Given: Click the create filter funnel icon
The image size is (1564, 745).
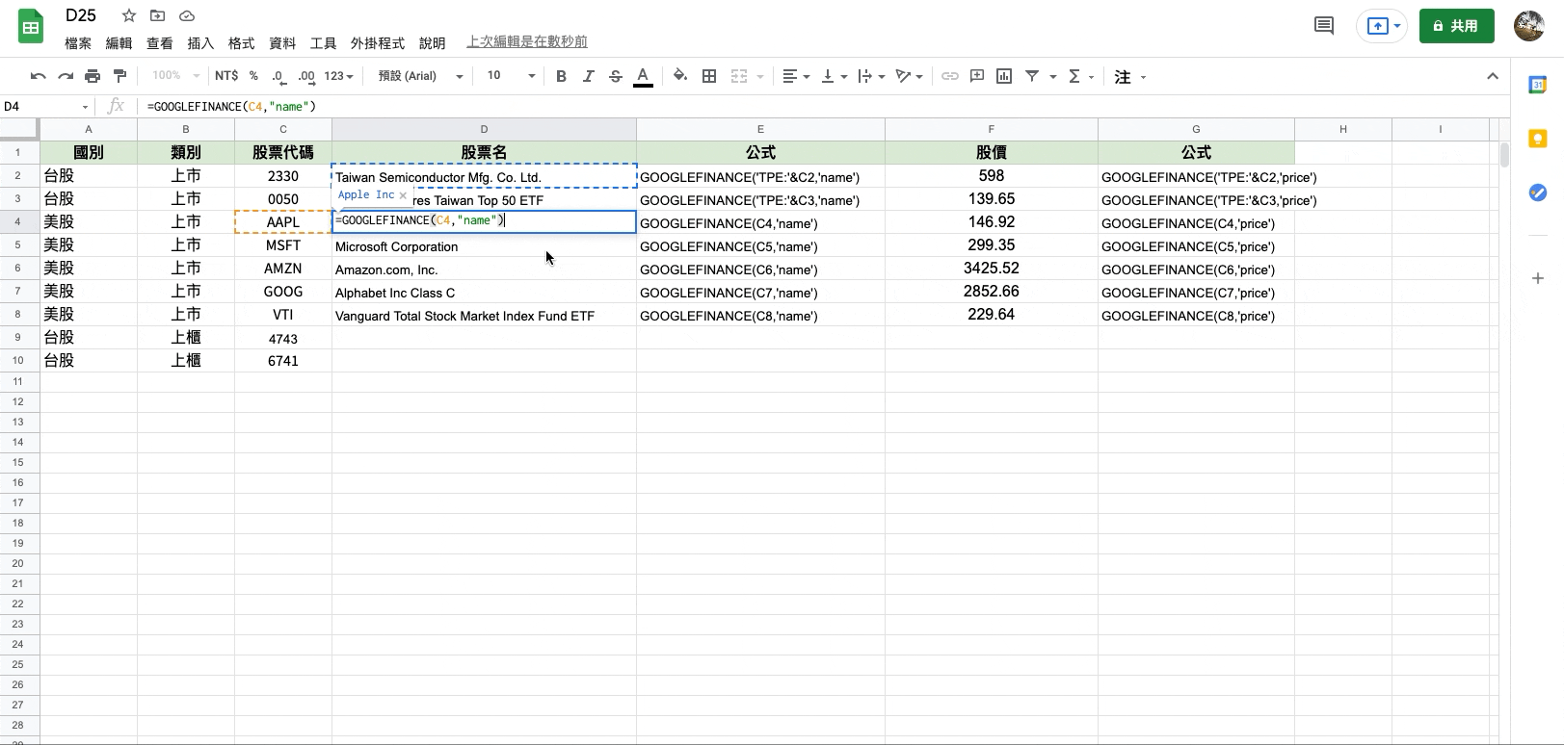Looking at the screenshot, I should point(1032,76).
